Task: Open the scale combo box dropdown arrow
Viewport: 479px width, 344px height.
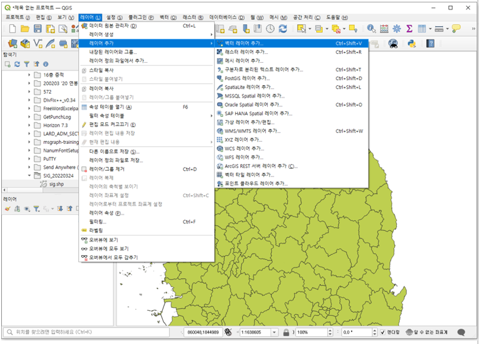Action: pos(274,332)
